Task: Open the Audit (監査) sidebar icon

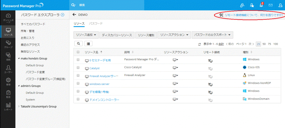Action: [8, 94]
